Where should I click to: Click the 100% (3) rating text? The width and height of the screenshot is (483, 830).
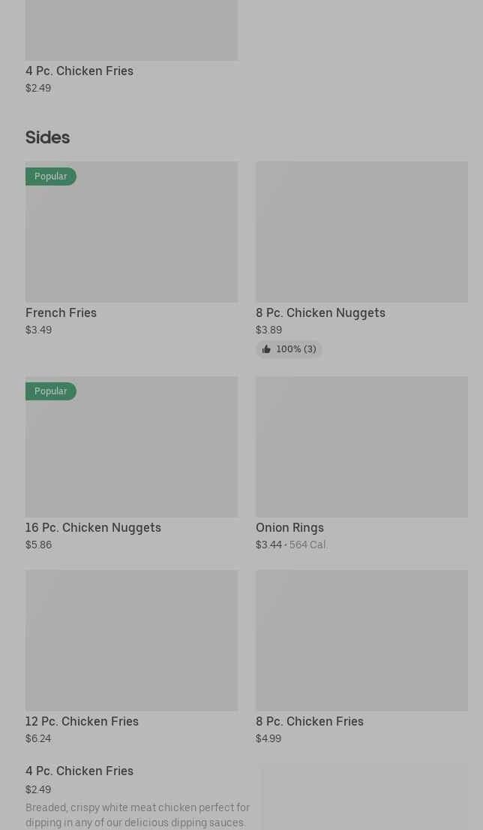[296, 349]
